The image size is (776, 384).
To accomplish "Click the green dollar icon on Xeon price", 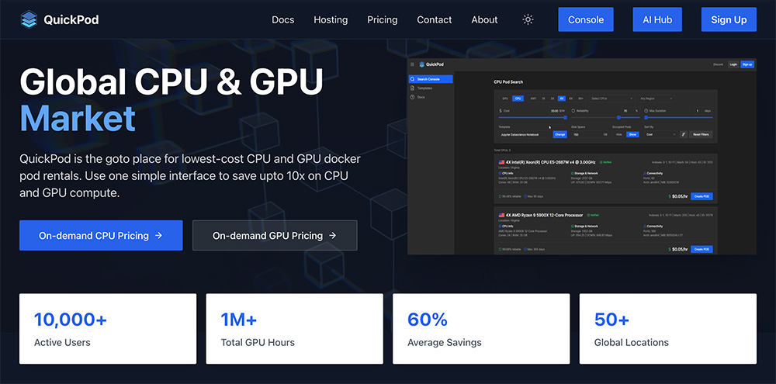I will 670,196.
